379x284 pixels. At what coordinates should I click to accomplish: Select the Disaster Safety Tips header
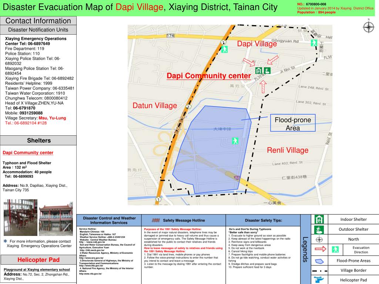tap(263, 220)
